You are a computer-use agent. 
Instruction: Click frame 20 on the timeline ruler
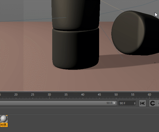(16, 96)
